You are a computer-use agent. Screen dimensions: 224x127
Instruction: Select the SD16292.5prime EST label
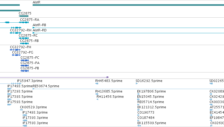149,81
